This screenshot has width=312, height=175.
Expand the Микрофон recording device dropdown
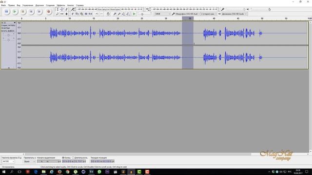(187, 14)
